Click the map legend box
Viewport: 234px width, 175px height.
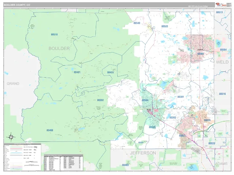click(22, 157)
